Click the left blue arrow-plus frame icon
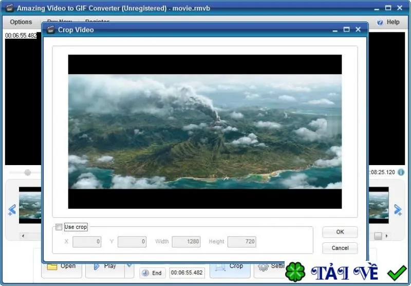The height and width of the screenshot is (286, 411). click(12, 210)
